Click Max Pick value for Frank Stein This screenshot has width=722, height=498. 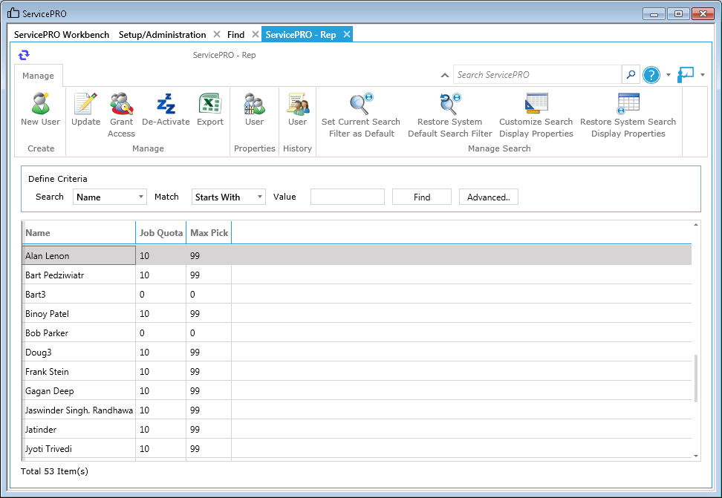[x=195, y=371]
